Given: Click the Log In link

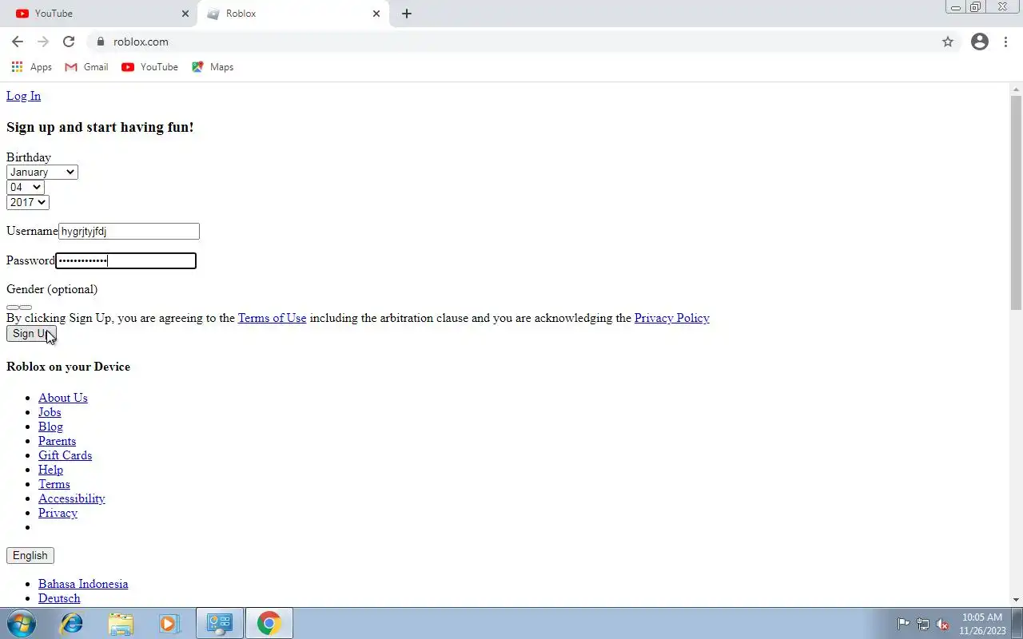Looking at the screenshot, I should pyautogui.click(x=23, y=96).
